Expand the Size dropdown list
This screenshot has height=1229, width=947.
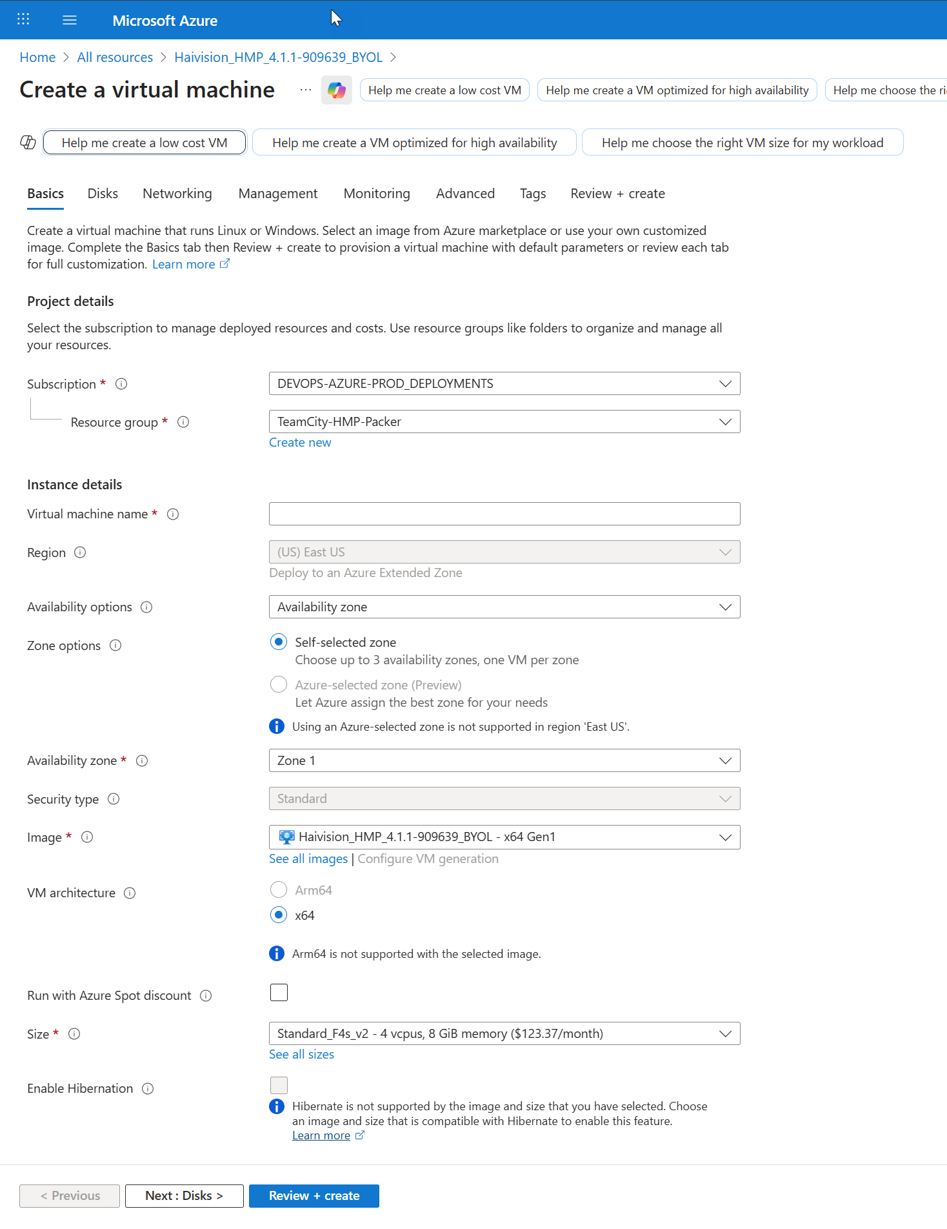pyautogui.click(x=504, y=1034)
